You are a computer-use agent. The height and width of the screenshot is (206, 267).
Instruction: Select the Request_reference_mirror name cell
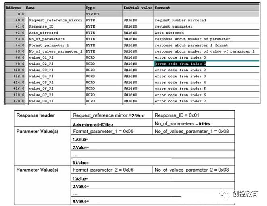(x=57, y=20)
